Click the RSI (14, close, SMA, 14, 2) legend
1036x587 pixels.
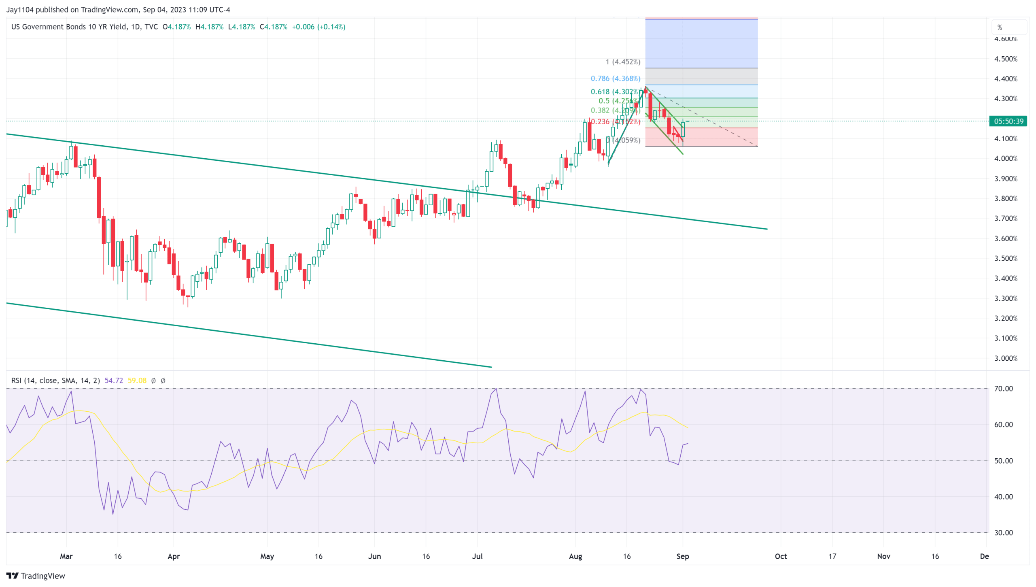55,380
